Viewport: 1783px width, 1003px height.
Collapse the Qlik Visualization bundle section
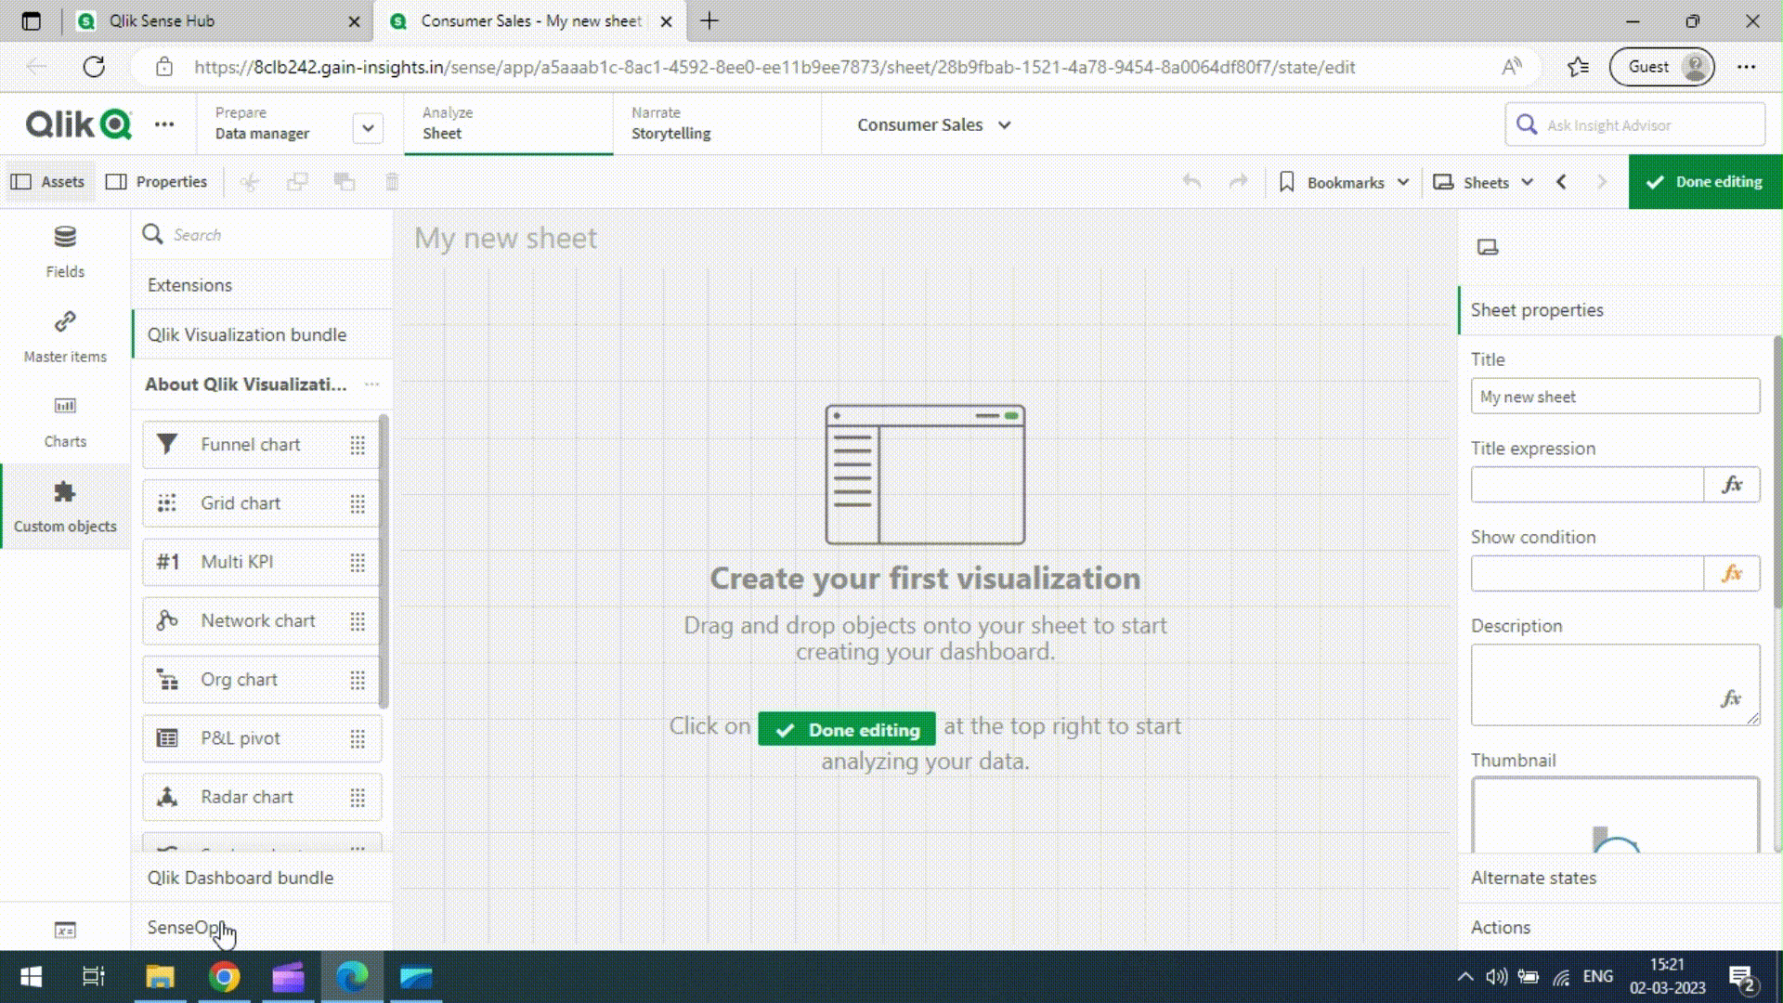[262, 334]
